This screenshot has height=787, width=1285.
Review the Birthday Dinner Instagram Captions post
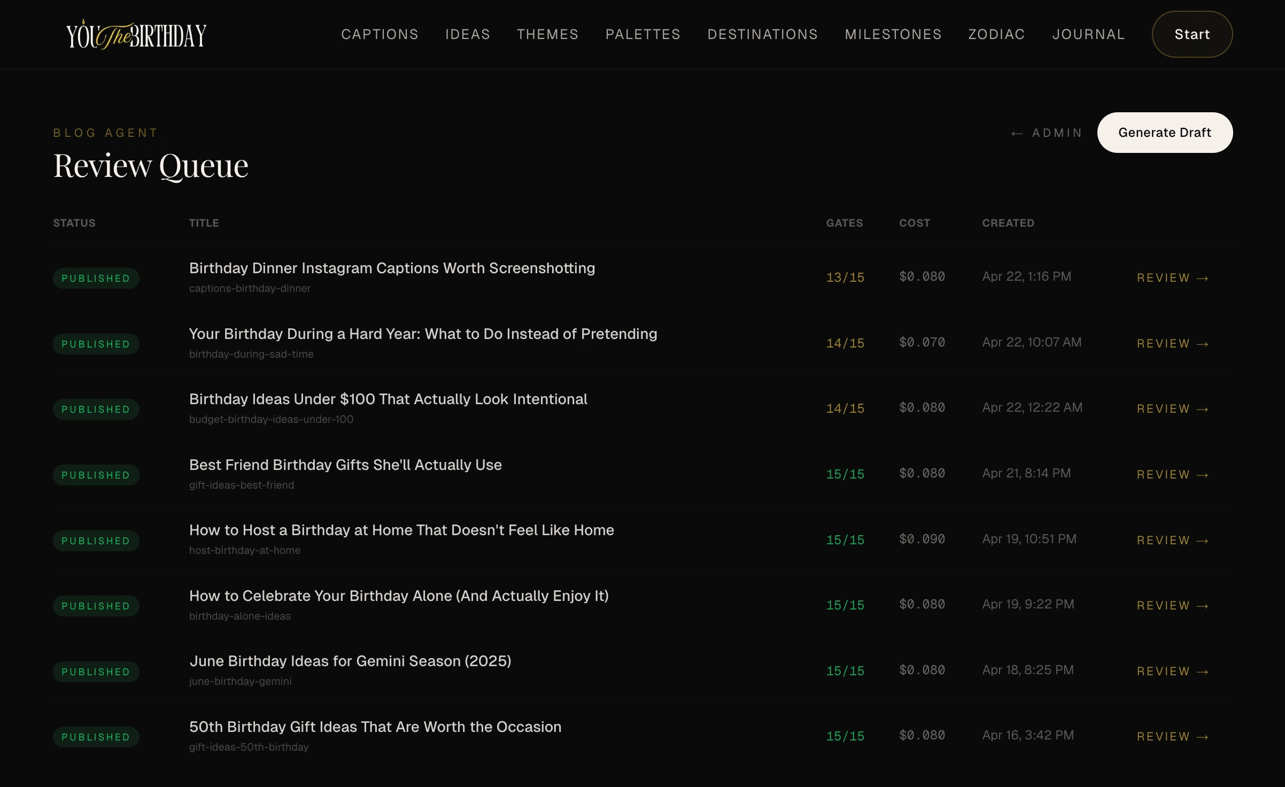tap(1172, 278)
